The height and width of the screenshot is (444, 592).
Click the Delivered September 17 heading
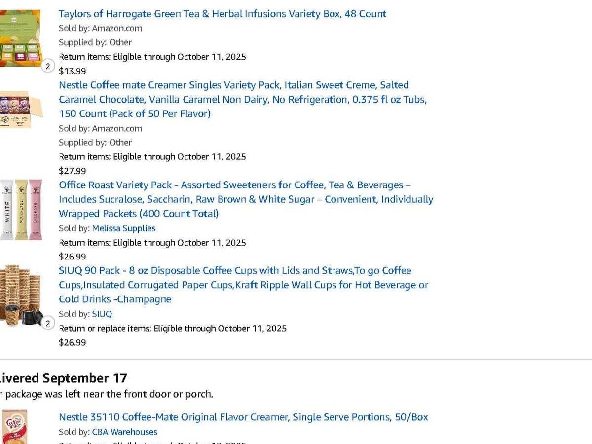click(64, 378)
